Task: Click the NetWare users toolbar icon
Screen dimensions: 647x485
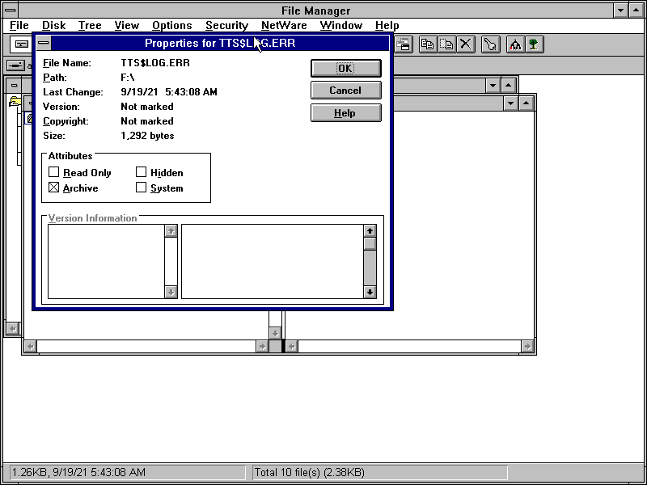Action: click(x=515, y=44)
